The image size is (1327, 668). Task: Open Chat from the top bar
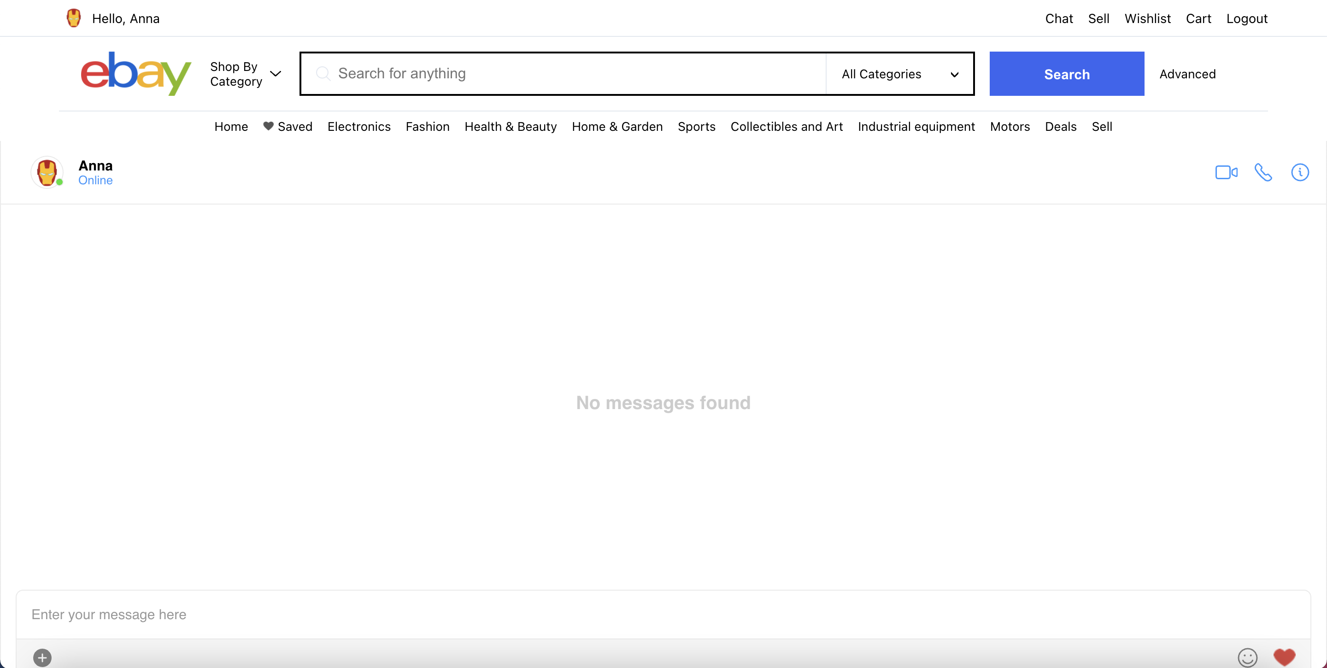[x=1059, y=18]
